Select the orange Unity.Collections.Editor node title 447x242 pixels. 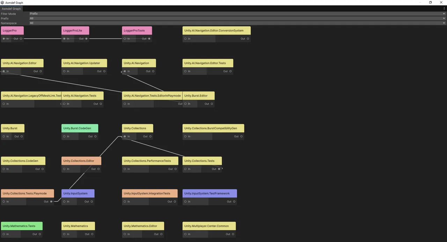pos(81,161)
